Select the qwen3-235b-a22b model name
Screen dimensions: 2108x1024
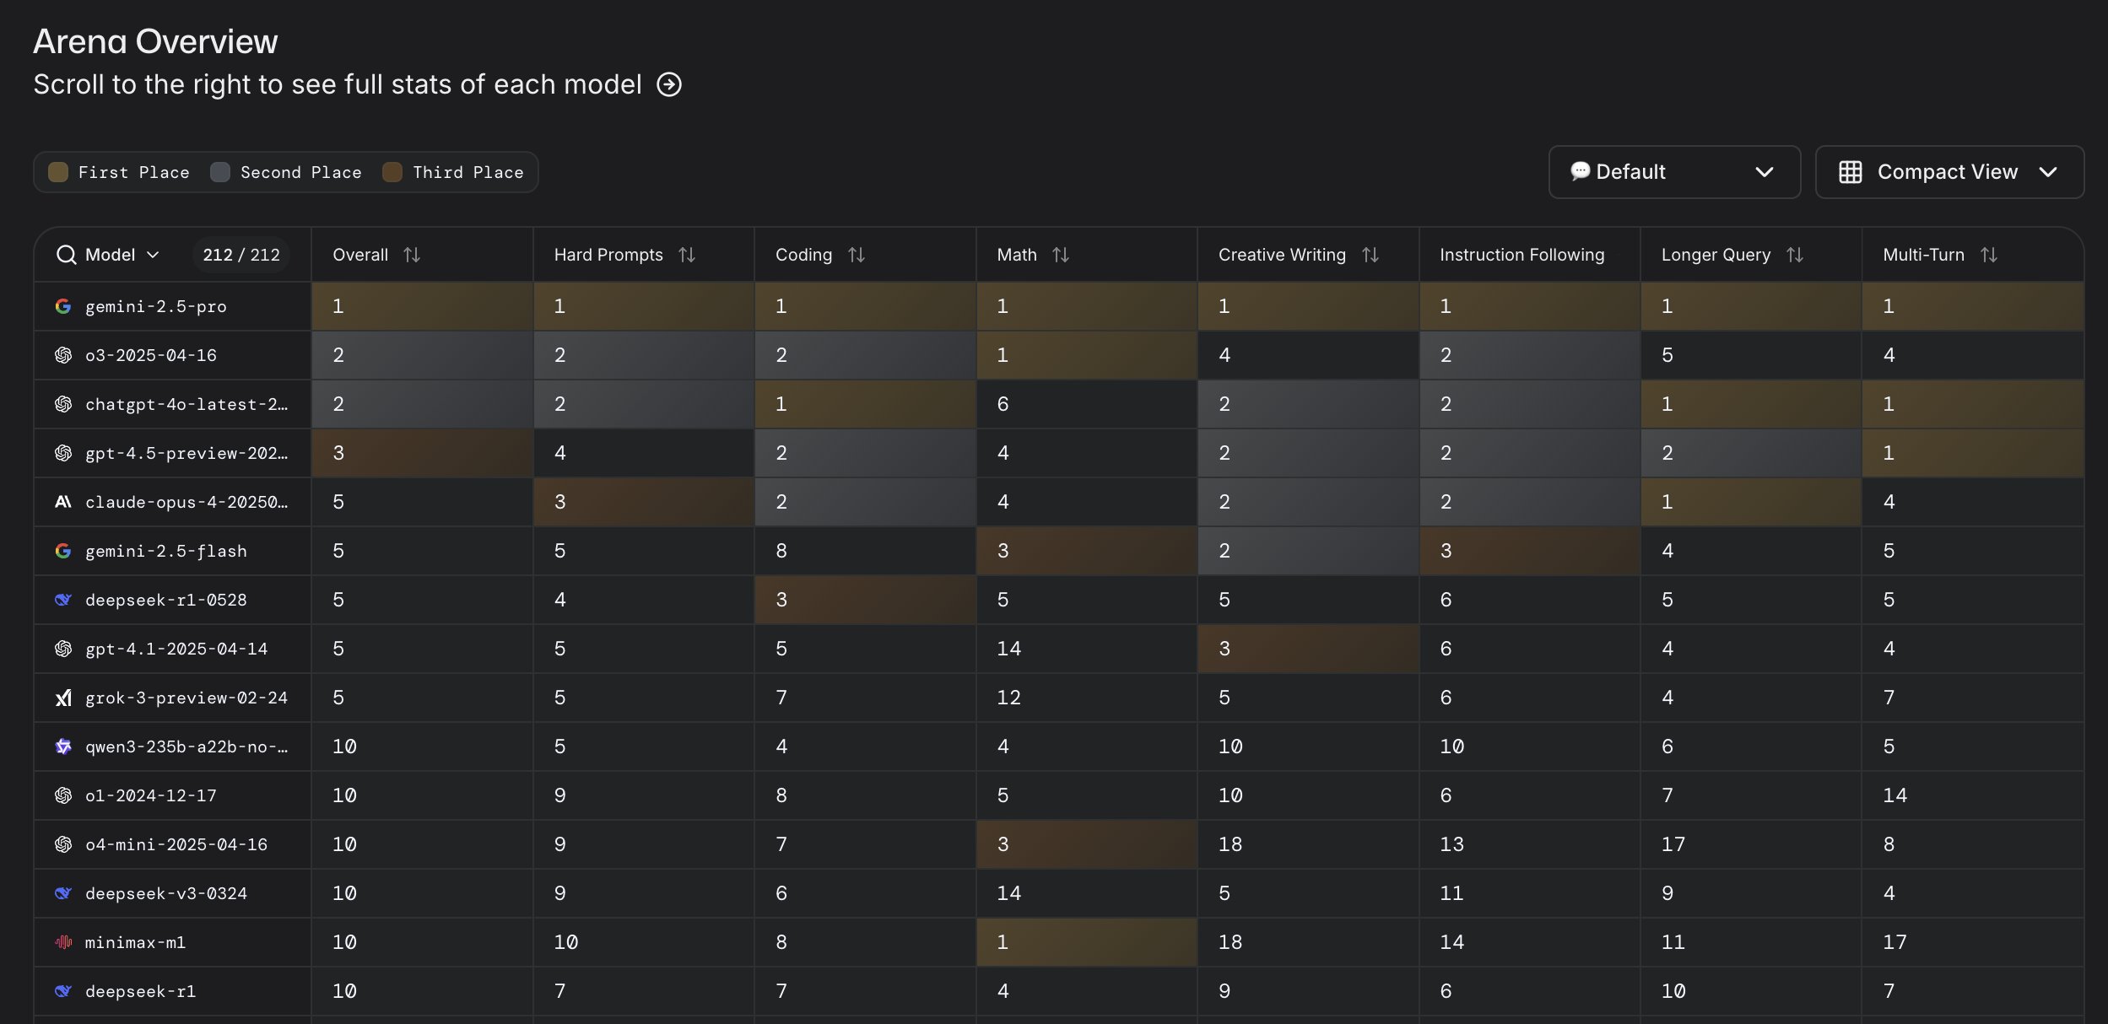[x=186, y=746]
